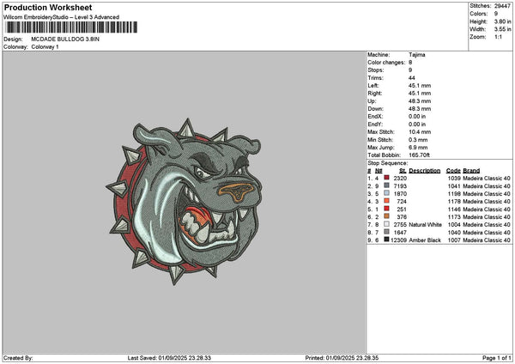Click the gray swatch for thread code 1041
Image resolution: width=515 pixels, height=364 pixels.
pyautogui.click(x=386, y=185)
